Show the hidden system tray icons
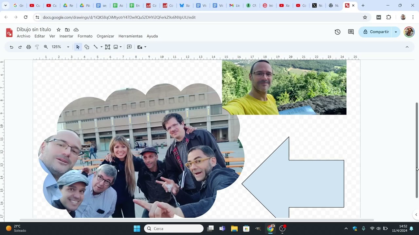This screenshot has height=235, width=419. point(346,228)
